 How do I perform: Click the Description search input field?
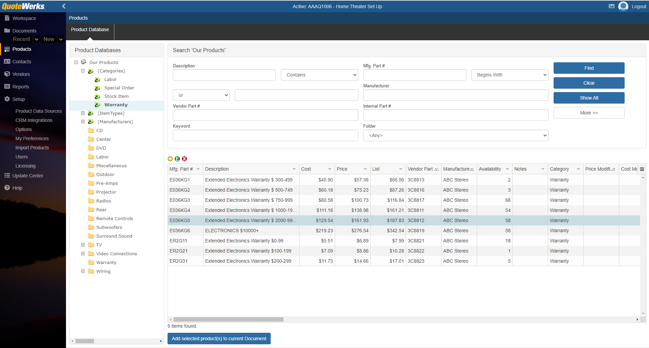click(x=224, y=75)
